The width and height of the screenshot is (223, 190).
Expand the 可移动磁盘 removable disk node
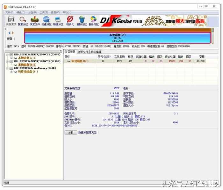click(11, 72)
